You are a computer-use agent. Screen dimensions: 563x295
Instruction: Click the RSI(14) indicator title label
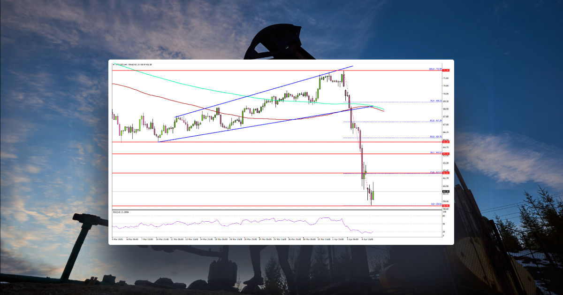point(120,213)
